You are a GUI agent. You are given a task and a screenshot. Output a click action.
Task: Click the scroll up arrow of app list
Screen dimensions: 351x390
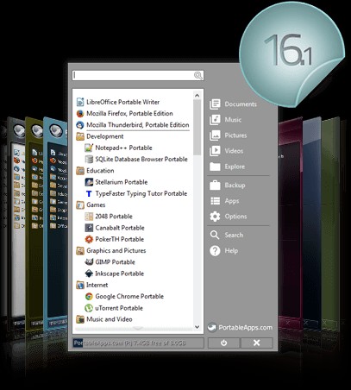pyautogui.click(x=197, y=95)
